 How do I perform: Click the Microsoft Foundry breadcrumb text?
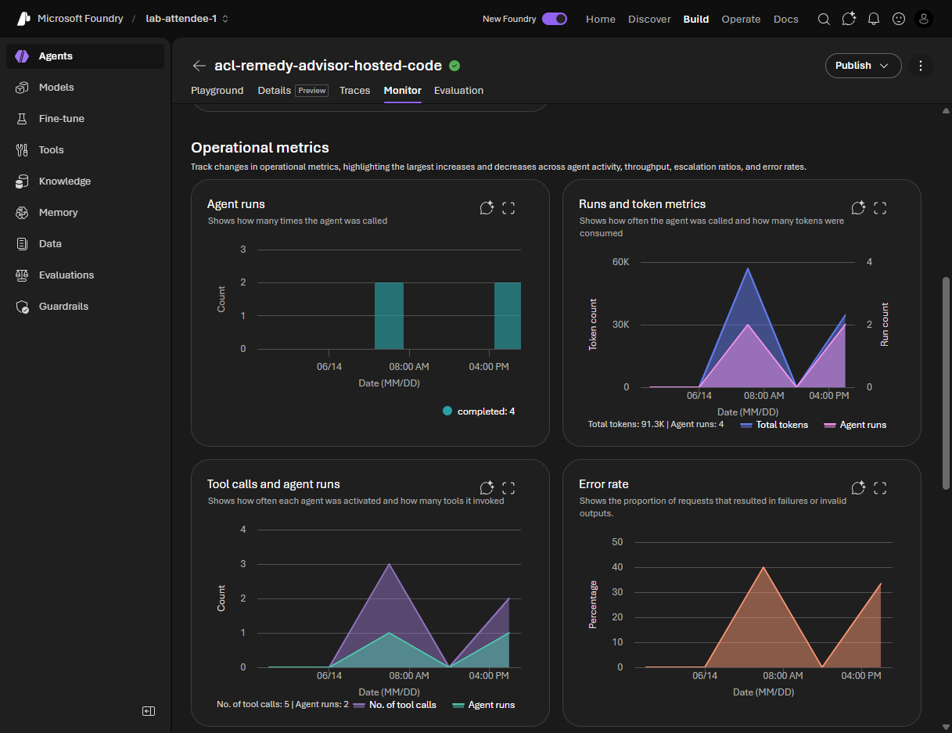[x=81, y=19]
